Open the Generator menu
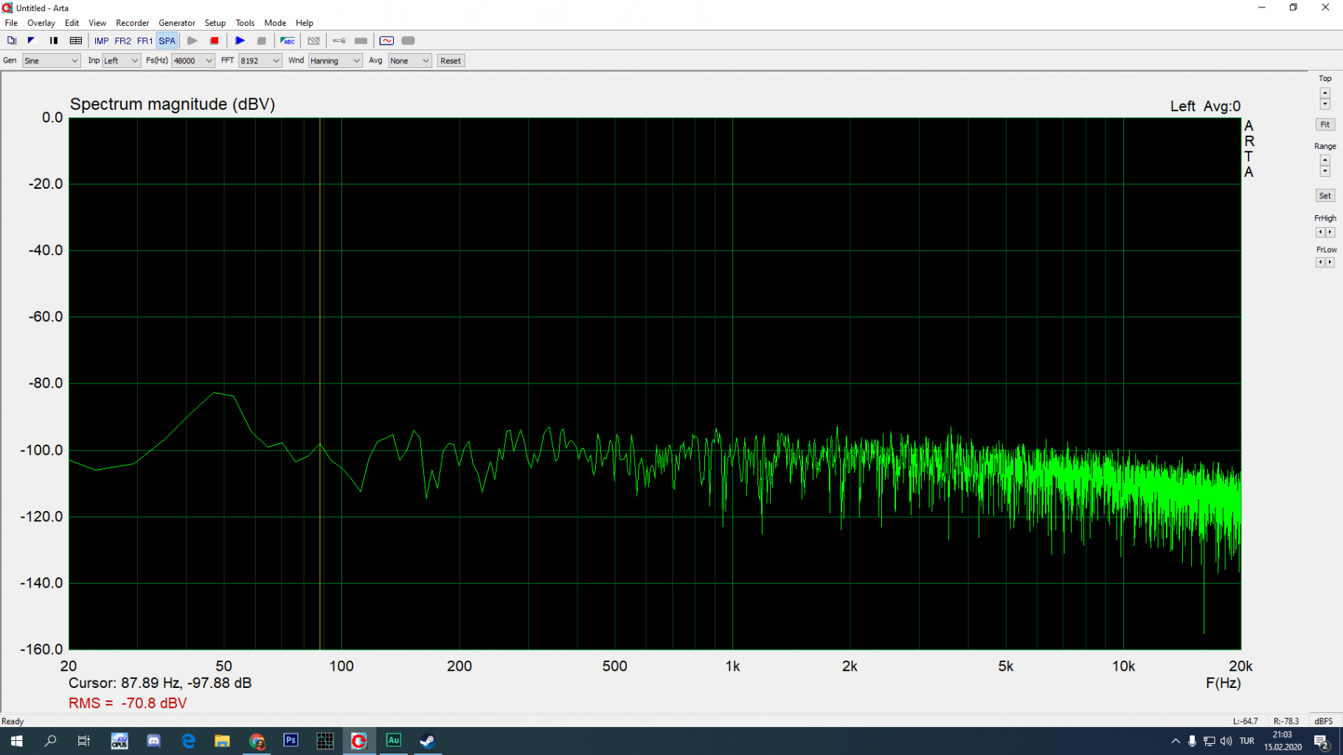Image resolution: width=1343 pixels, height=755 pixels. tap(176, 23)
